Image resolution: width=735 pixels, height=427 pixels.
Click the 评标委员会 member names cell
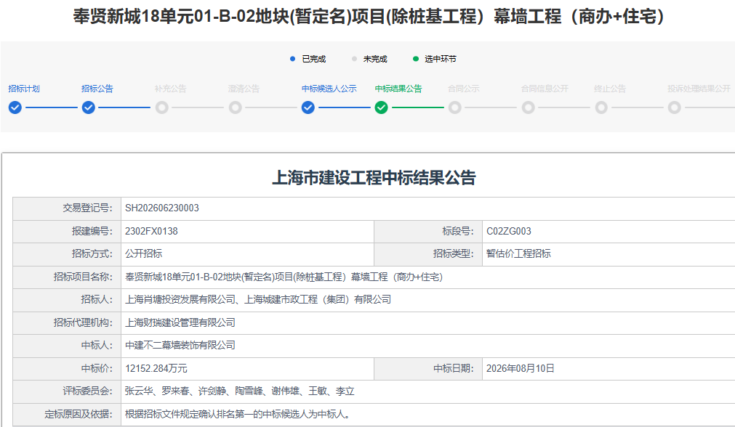coord(428,391)
